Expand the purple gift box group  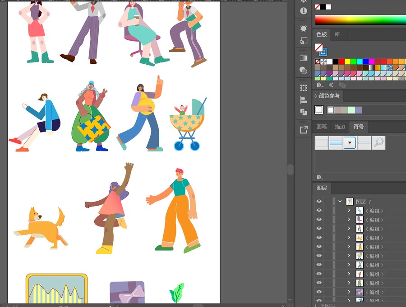pyautogui.click(x=349, y=292)
